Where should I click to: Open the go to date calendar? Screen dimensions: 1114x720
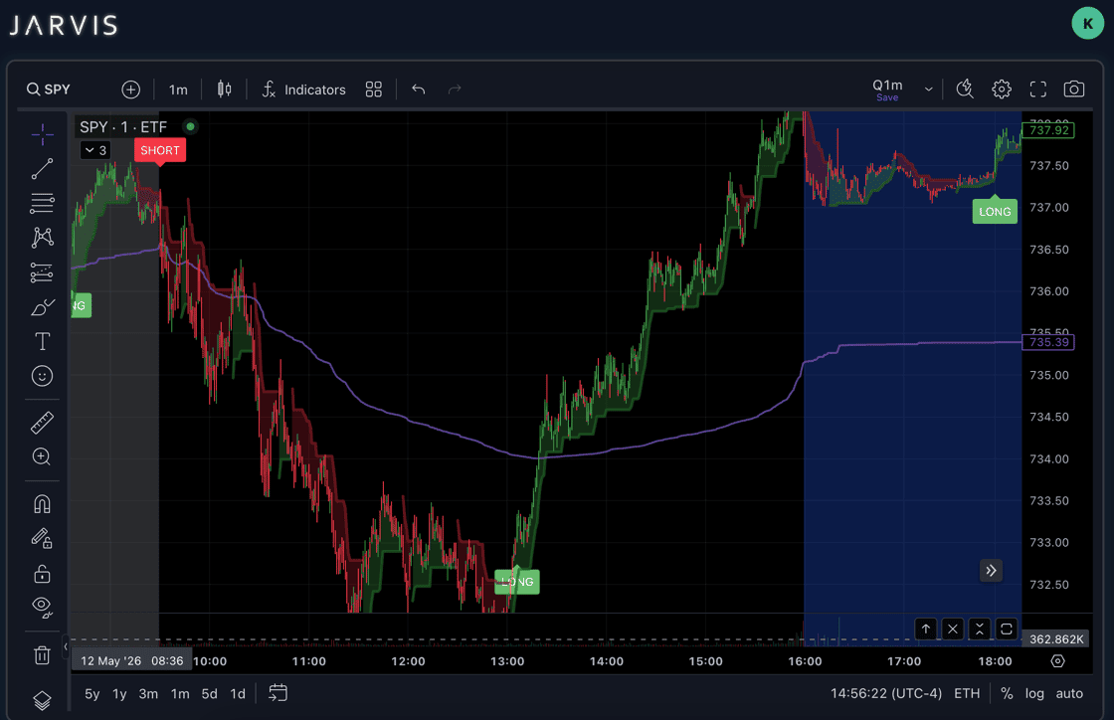point(278,693)
